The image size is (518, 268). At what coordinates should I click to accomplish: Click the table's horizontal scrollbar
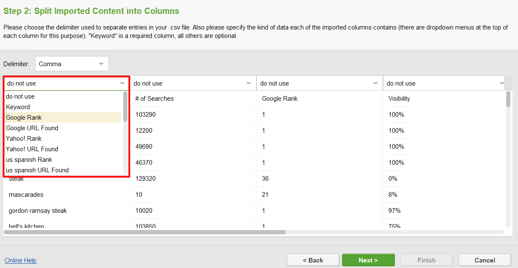tap(145, 232)
